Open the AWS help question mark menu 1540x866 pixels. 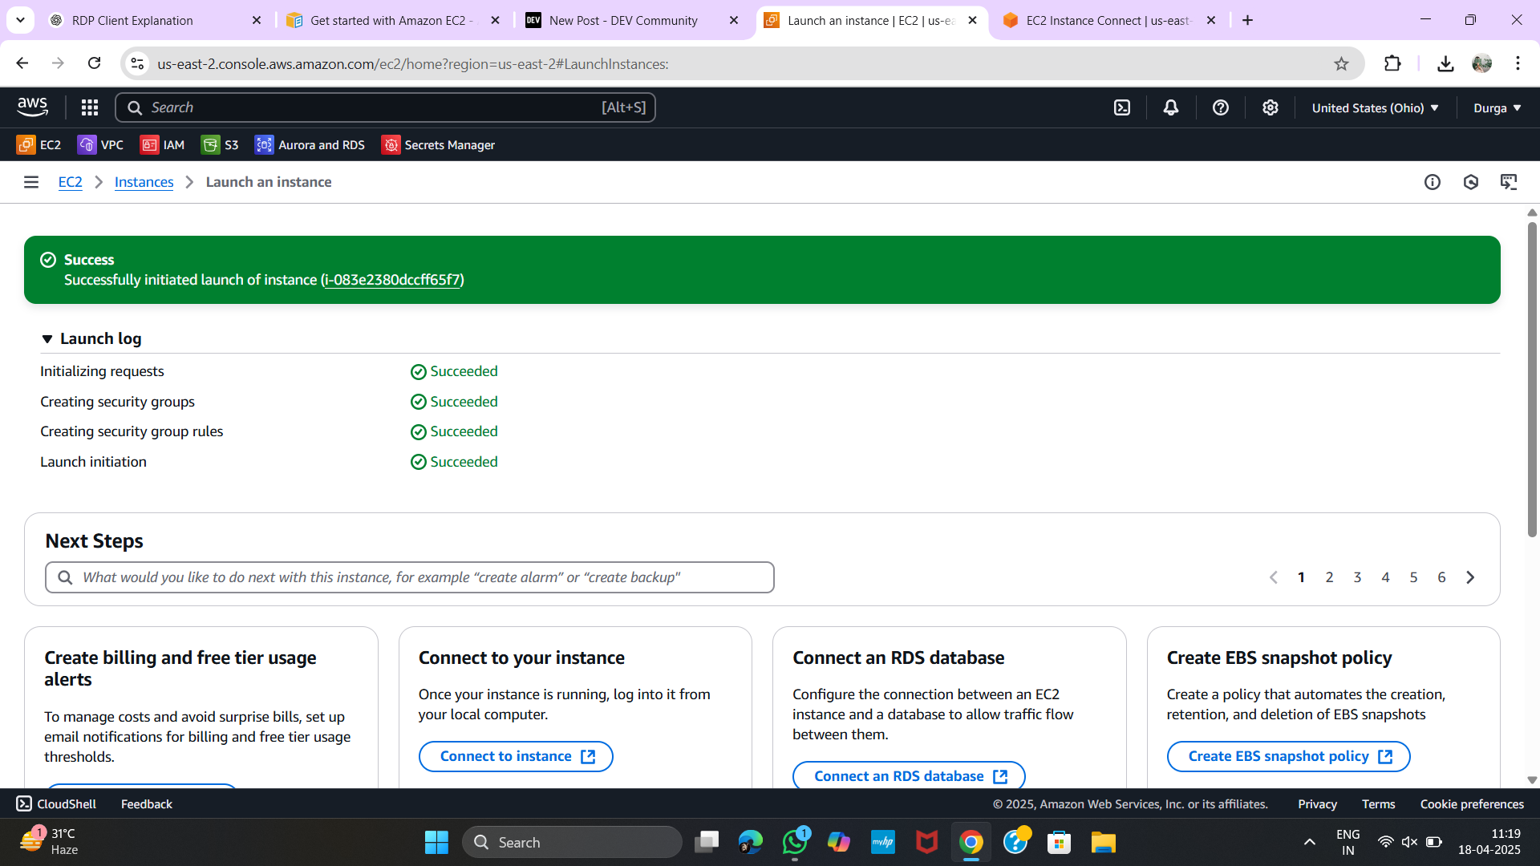[x=1221, y=107]
